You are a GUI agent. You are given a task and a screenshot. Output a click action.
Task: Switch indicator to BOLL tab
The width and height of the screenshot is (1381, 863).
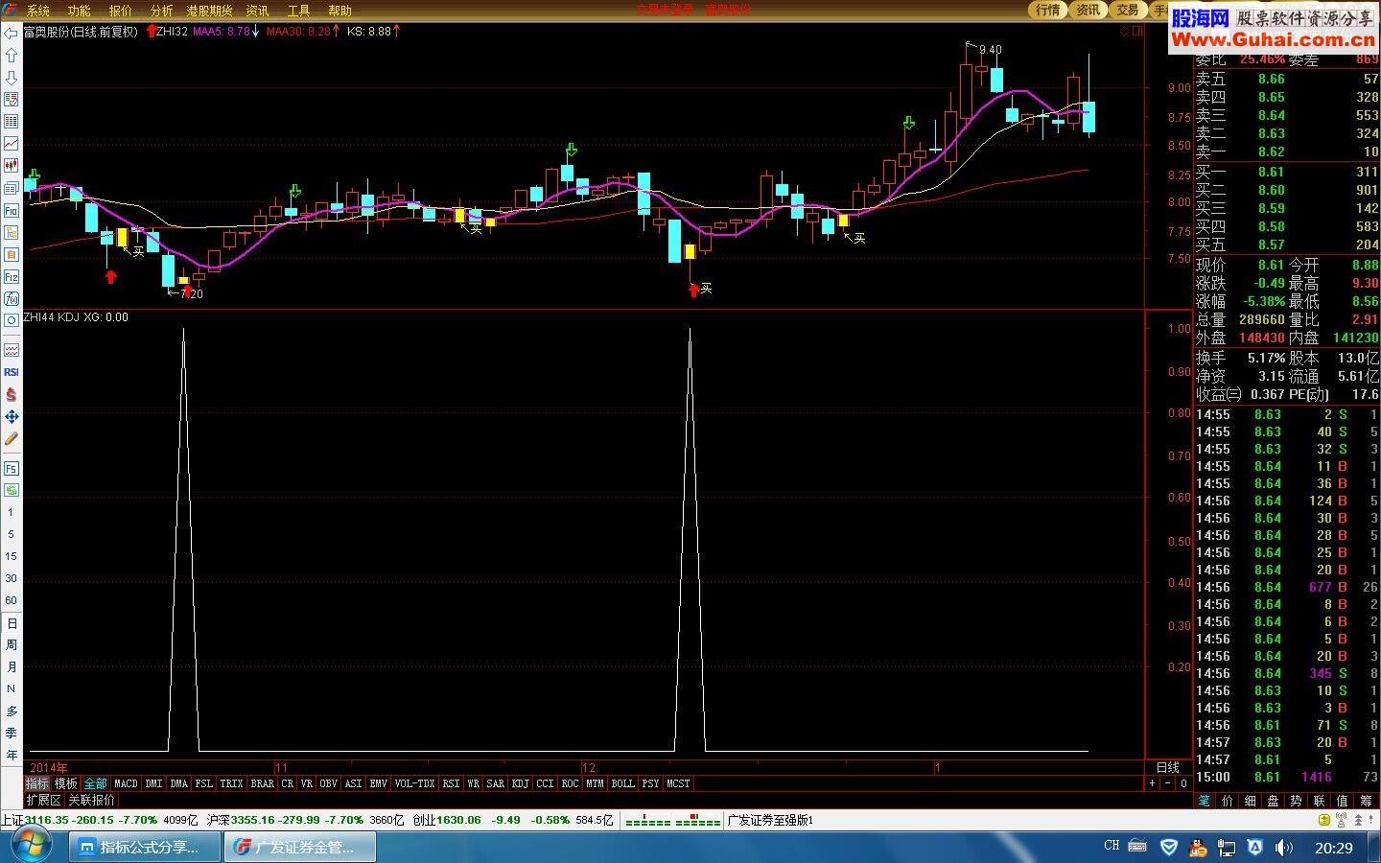tap(623, 783)
